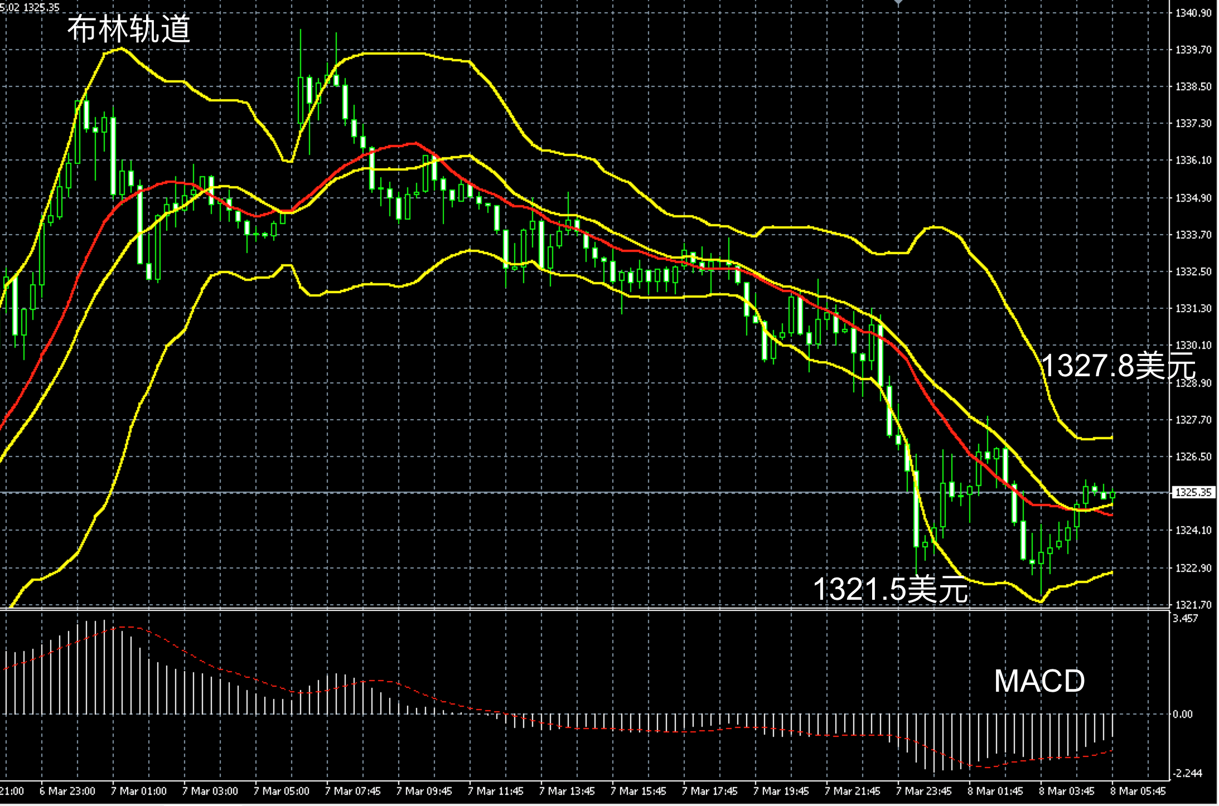Click the 8 Mar 05:45 time label
The width and height of the screenshot is (1219, 806).
pyautogui.click(x=1138, y=792)
